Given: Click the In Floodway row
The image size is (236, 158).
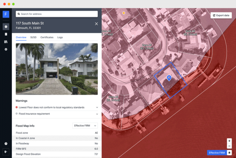Looking at the screenshot, I should pos(57,143).
